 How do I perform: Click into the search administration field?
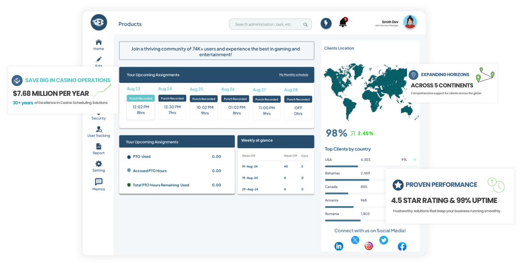pos(270,24)
